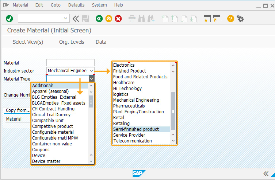
Task: Click the Generate Shortcut icon
Action: 217,19
